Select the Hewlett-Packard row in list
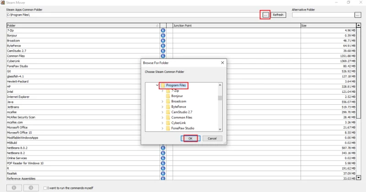366x192 pixels. tap(83, 81)
